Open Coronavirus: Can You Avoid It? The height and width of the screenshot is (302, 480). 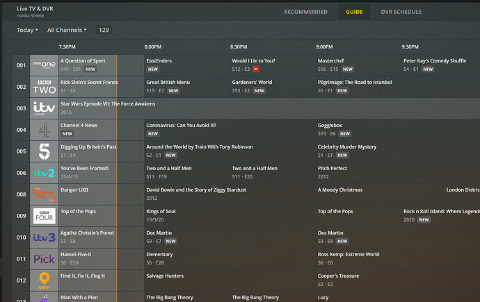pyautogui.click(x=230, y=130)
